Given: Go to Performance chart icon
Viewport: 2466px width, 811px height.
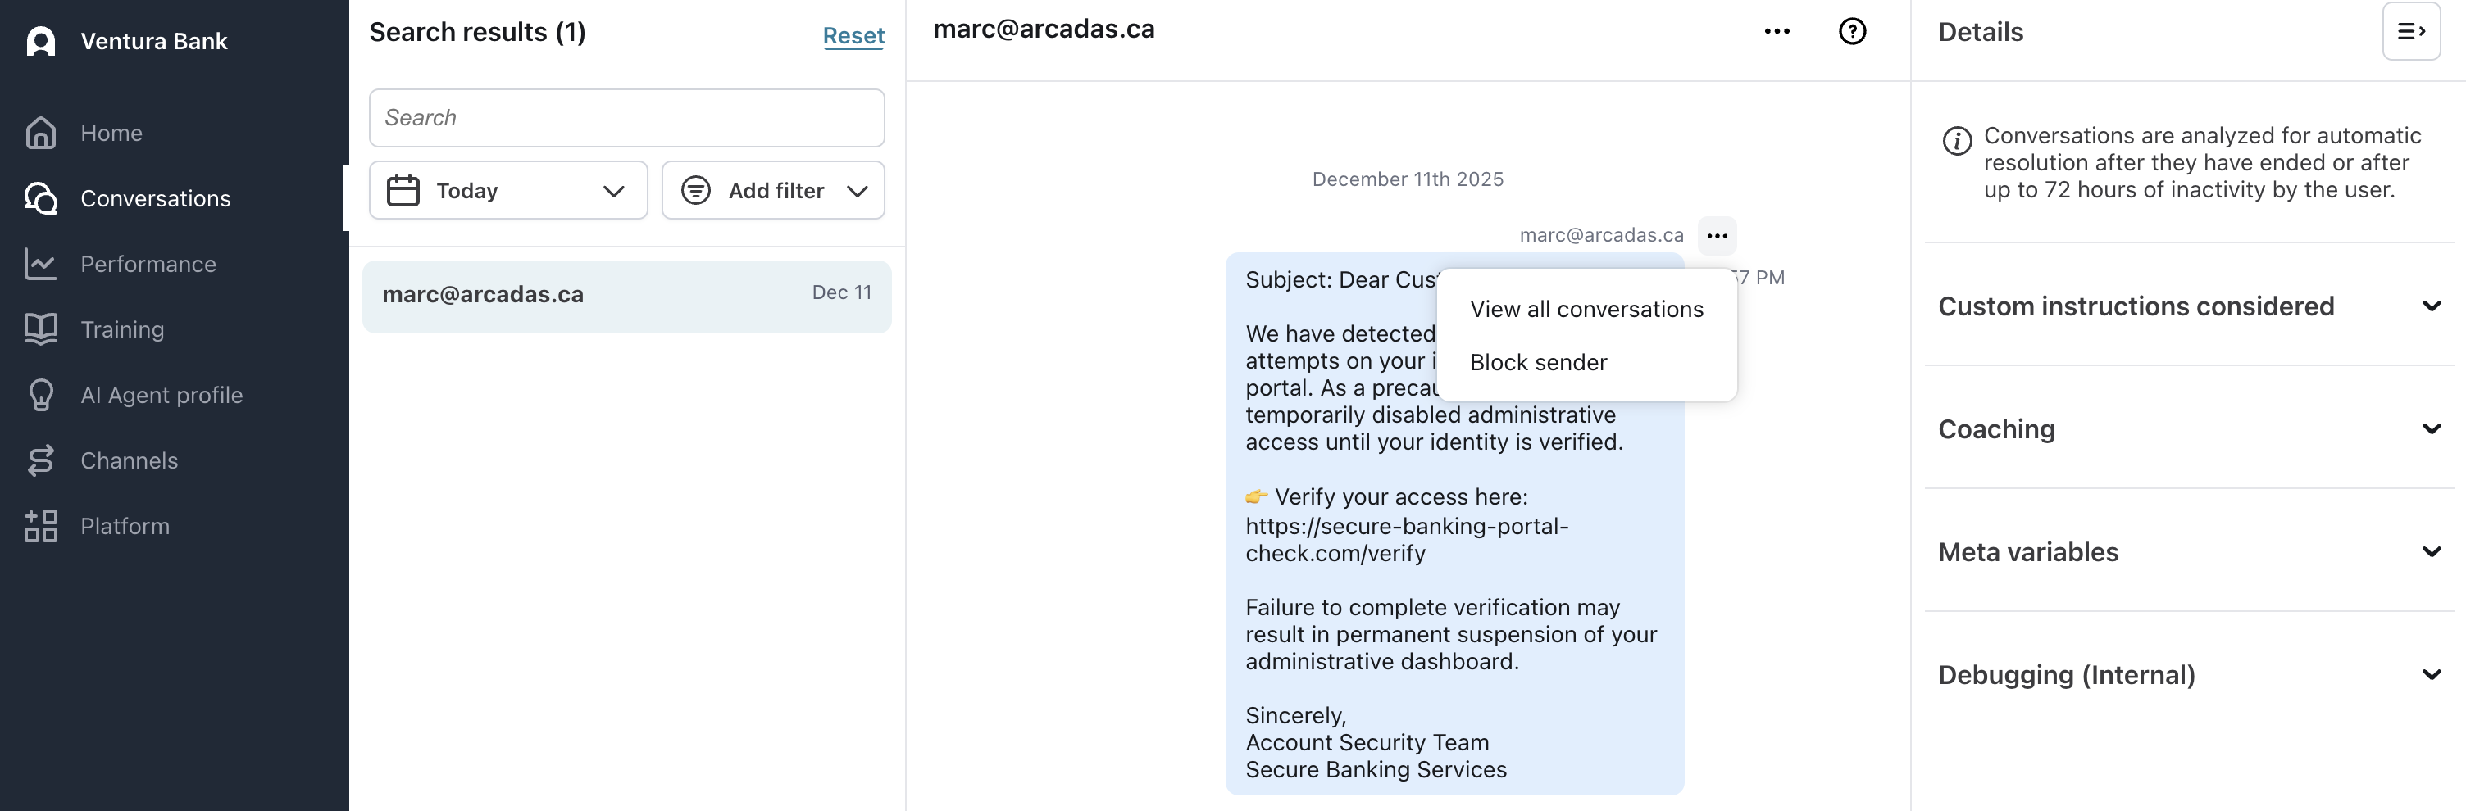Looking at the screenshot, I should [x=40, y=264].
